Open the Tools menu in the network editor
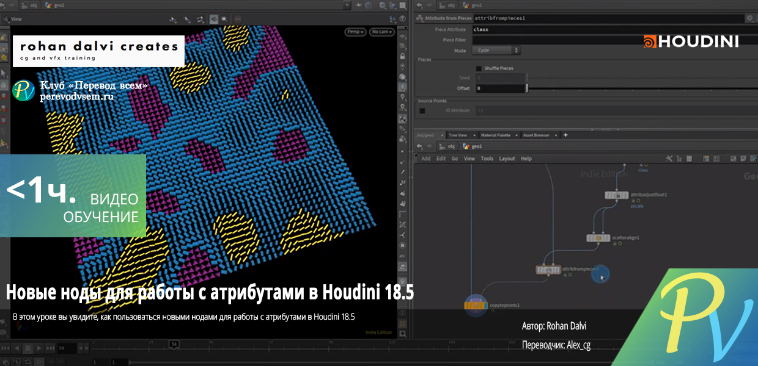Viewport: 758px width, 366px height. 487,159
